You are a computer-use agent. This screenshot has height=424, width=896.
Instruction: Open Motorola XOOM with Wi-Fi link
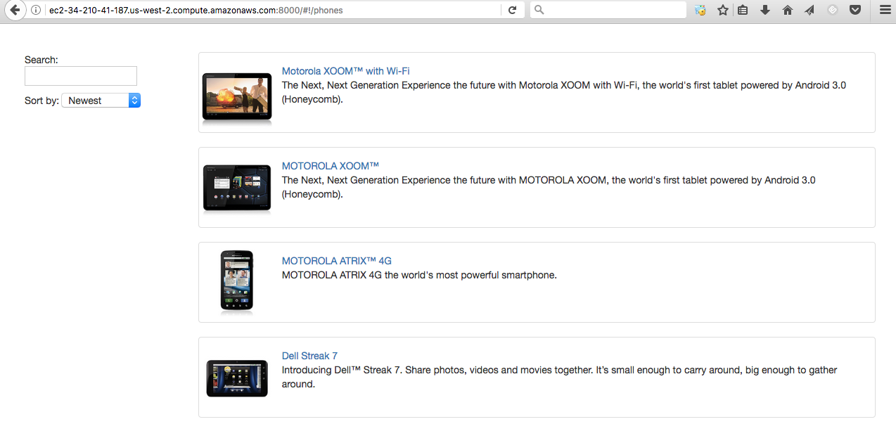coord(345,71)
